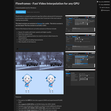Click View all by N00MKRAD
The width and height of the screenshot is (111, 111).
[103, 2]
